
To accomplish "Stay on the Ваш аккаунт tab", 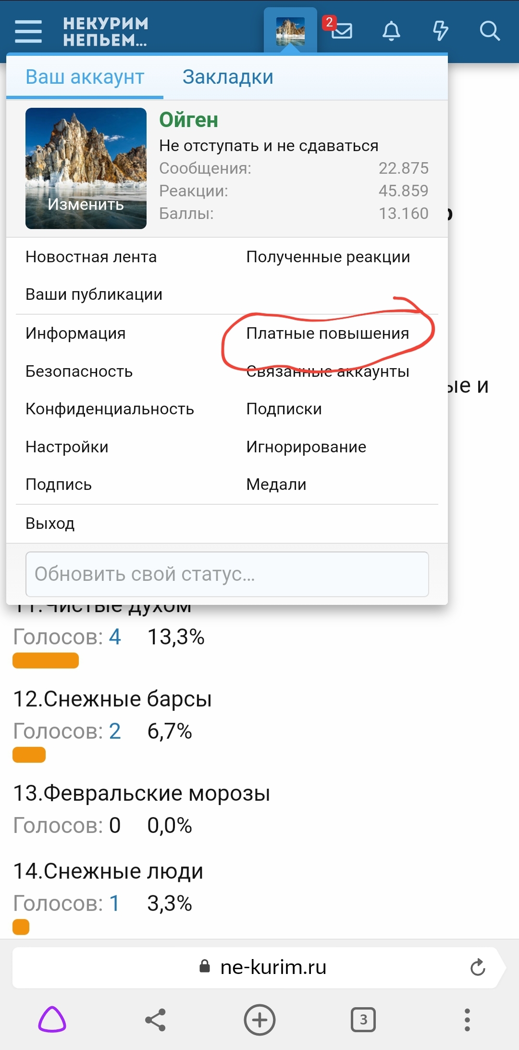I will 85,77.
